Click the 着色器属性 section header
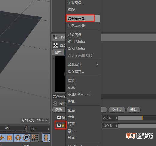Image resolution: width=156 pixels, height=146 pixels. pyautogui.click(x=59, y=97)
